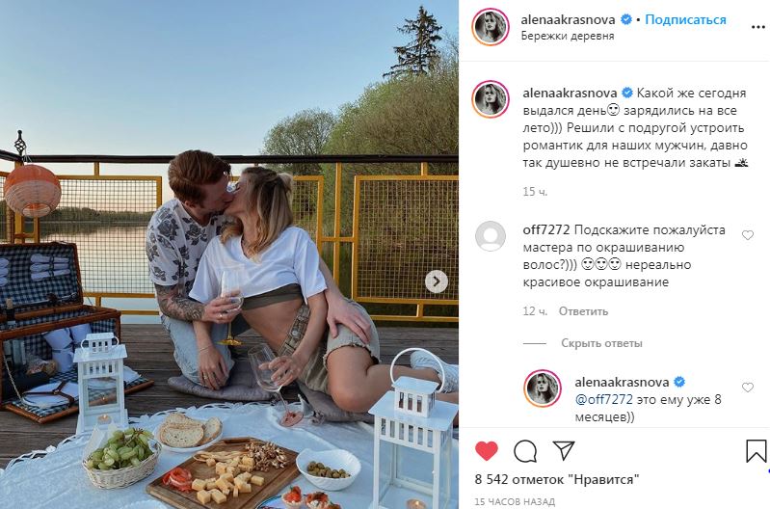Share post via paper plane icon
The image size is (770, 509).
[563, 450]
